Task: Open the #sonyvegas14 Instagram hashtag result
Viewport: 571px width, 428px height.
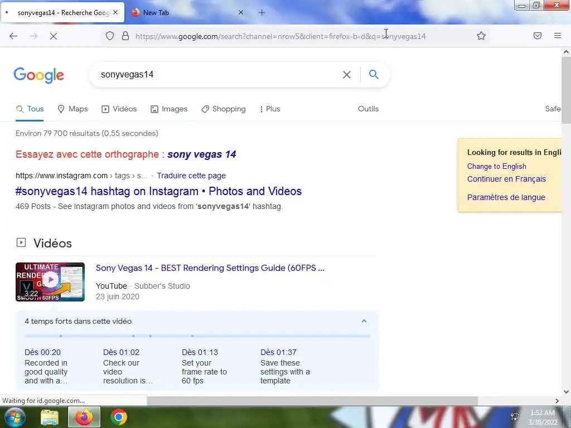Action: (158, 191)
